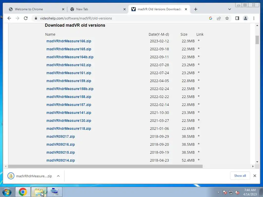Share this page via share icon
Image resolution: width=263 pixels, height=197 pixels.
coord(219,18)
